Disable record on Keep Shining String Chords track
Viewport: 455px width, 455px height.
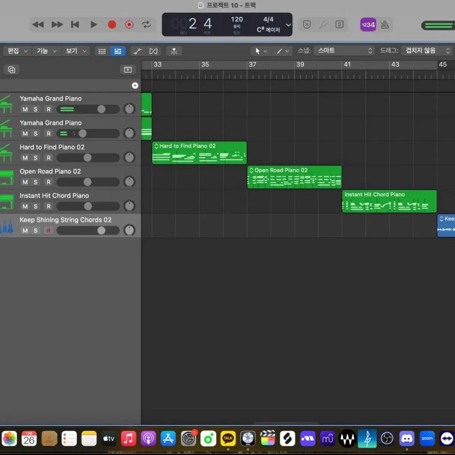[48, 231]
